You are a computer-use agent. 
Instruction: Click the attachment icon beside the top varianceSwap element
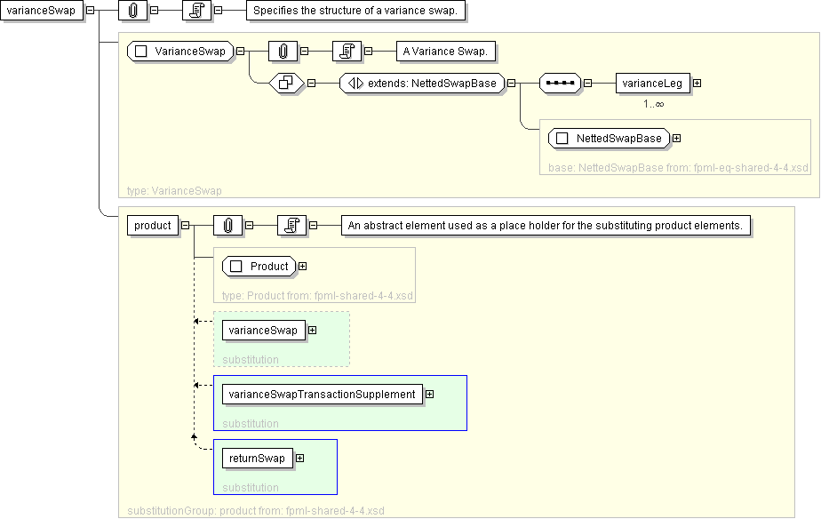[132, 11]
